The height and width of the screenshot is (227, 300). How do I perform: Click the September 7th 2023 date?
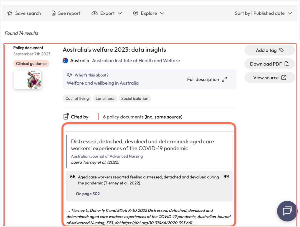pos(32,54)
